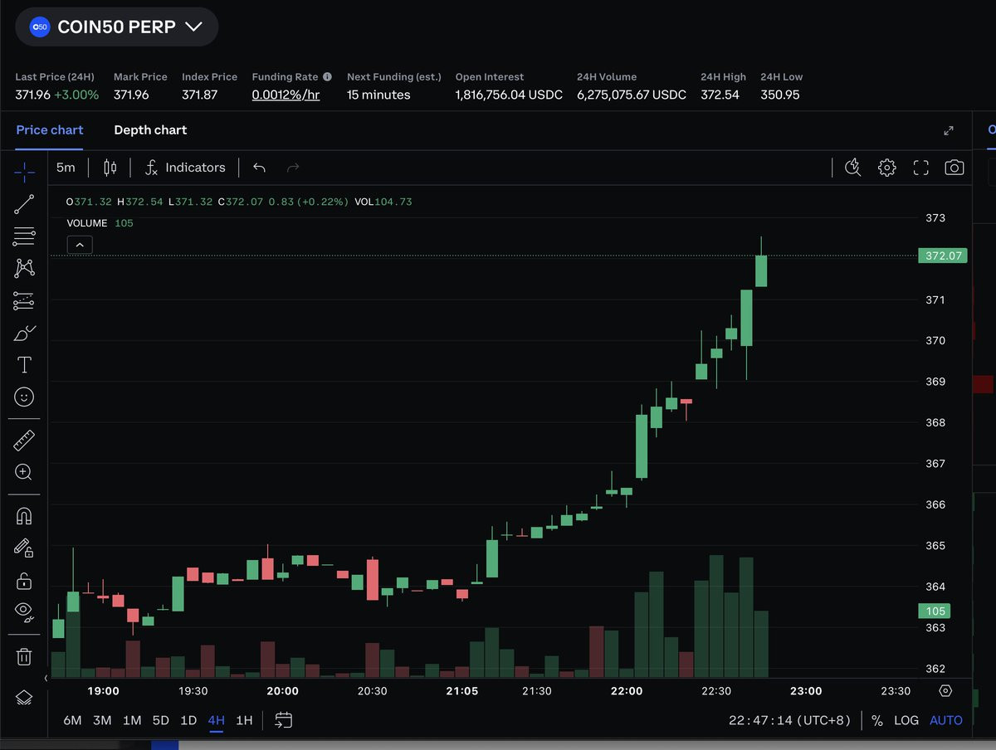Click the COIN50 logo icon

click(x=40, y=27)
